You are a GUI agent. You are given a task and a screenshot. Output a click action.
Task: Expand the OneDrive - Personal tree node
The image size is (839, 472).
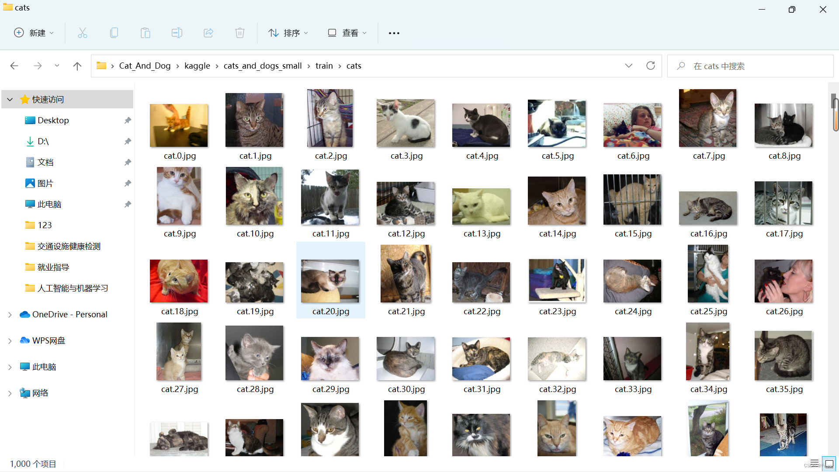10,315
